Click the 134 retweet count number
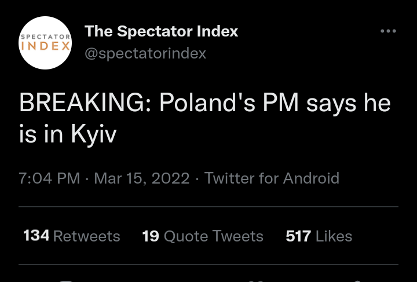 click(36, 236)
